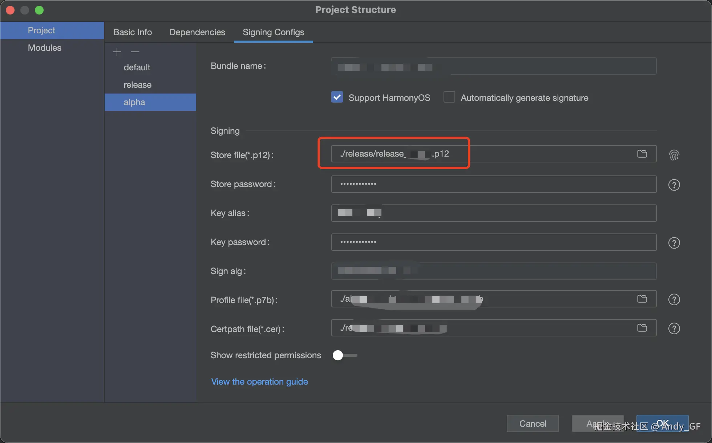Image resolution: width=712 pixels, height=443 pixels.
Task: Browse folder icon for Profile file field
Action: pyautogui.click(x=642, y=299)
